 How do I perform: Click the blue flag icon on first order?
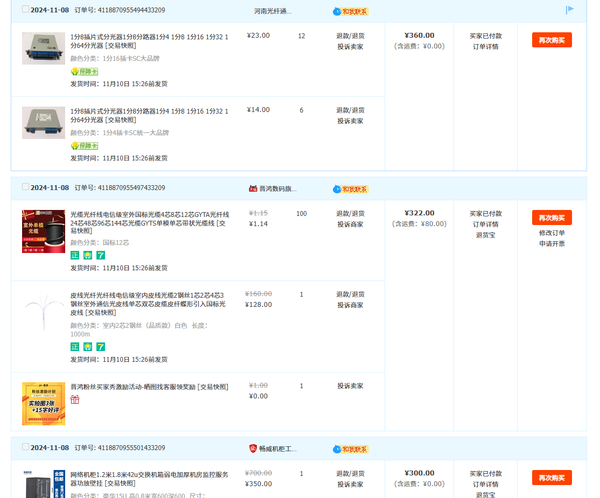570,10
